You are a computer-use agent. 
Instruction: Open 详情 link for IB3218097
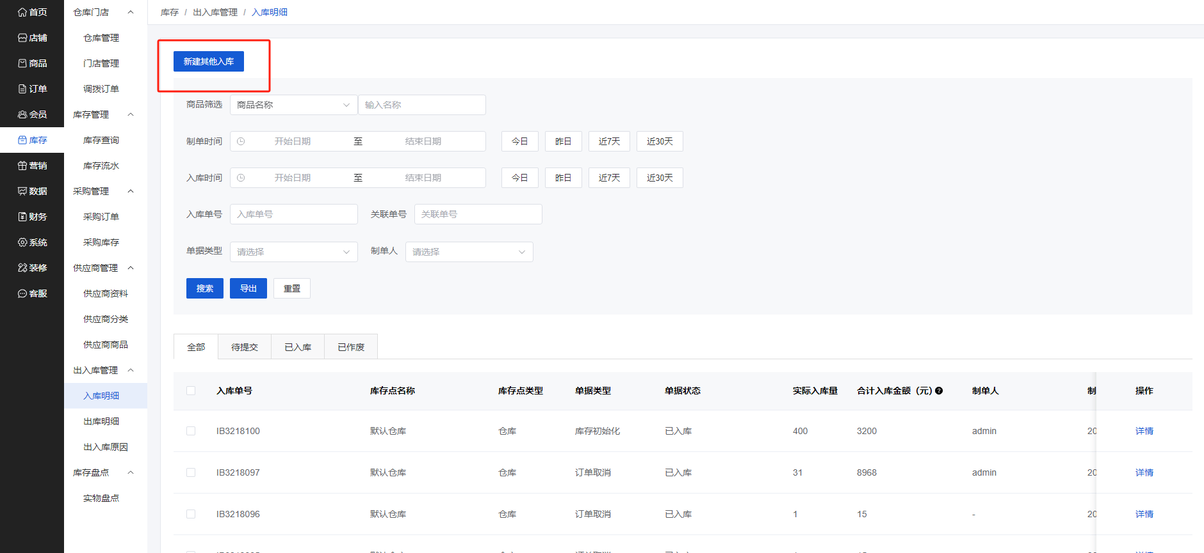tap(1144, 472)
